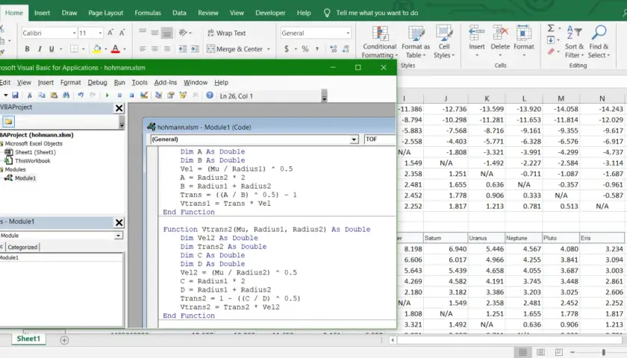Click the Paste icon in VBA toolbar

(x=54, y=95)
